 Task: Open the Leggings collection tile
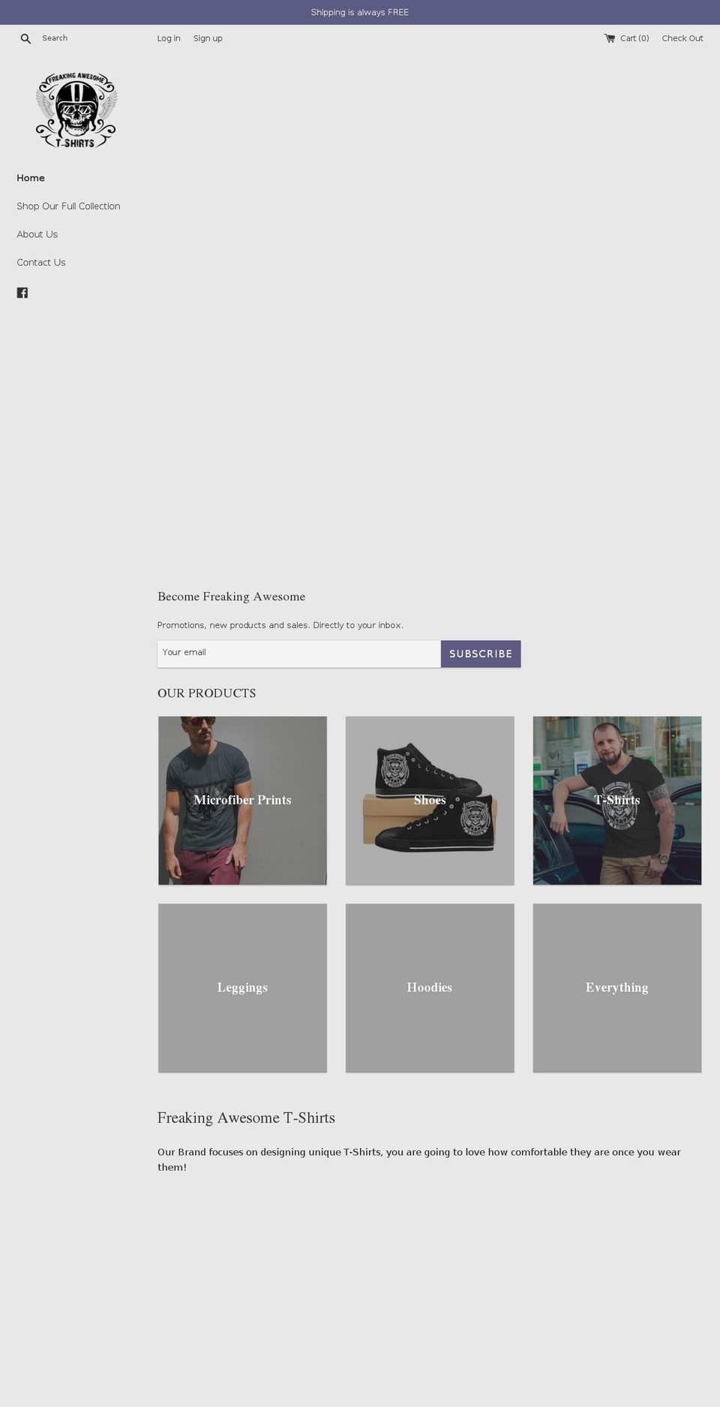click(x=242, y=988)
